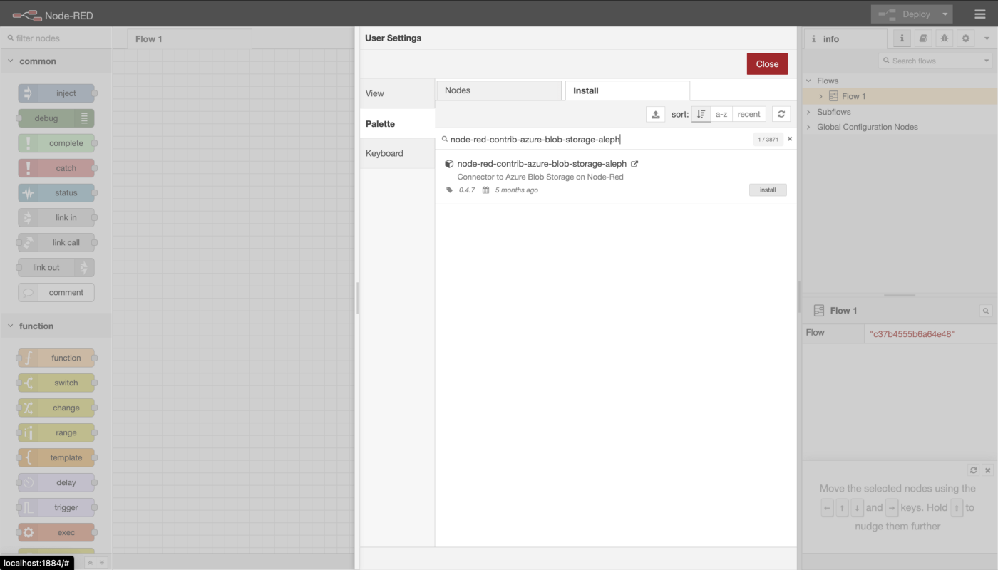Click the upload module tgz icon
This screenshot has width=998, height=570.
[x=655, y=114]
